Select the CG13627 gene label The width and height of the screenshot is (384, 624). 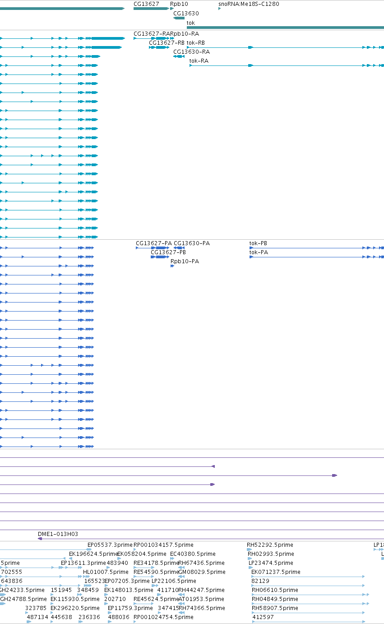click(146, 4)
